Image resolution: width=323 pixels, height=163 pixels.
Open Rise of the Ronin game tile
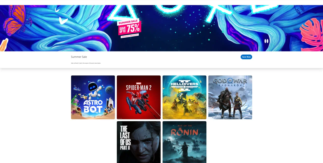coord(184,142)
